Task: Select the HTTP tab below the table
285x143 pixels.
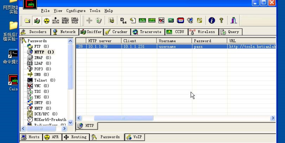Action: [87, 126]
